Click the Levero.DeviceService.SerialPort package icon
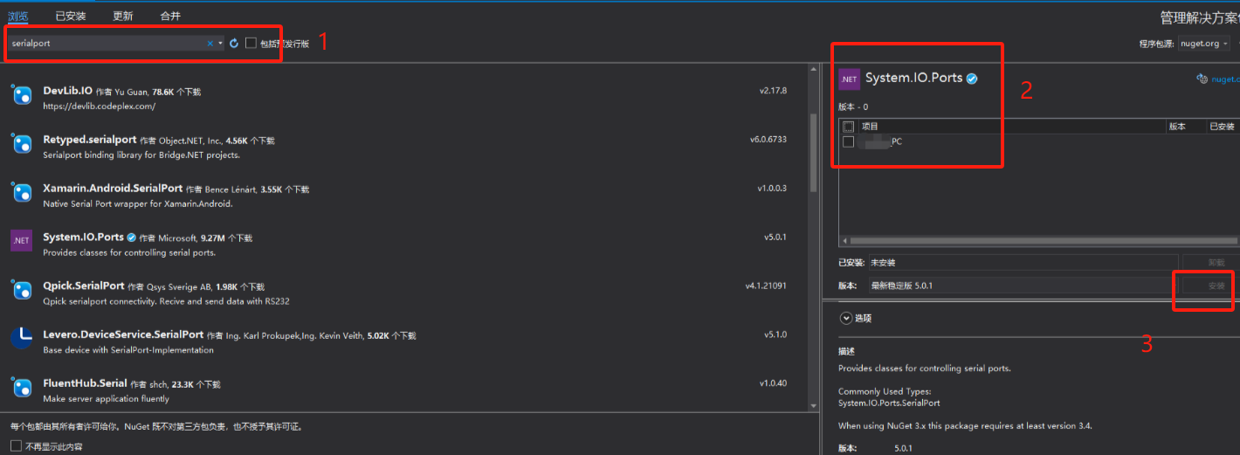 click(21, 338)
